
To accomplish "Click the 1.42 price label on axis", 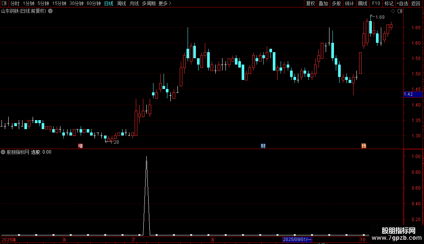I will (x=413, y=94).
